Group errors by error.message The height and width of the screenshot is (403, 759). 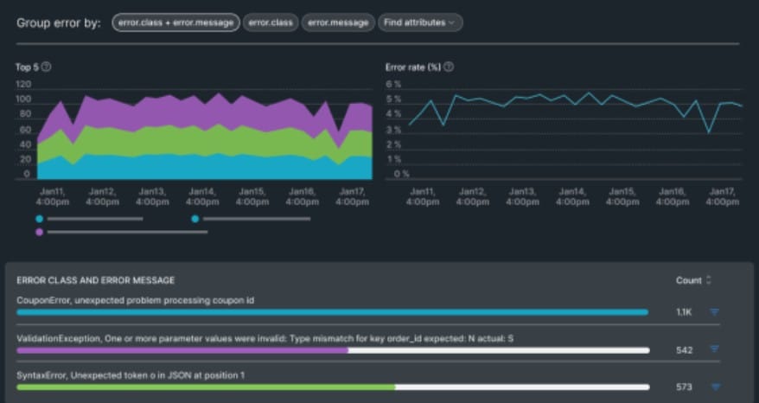tap(338, 22)
